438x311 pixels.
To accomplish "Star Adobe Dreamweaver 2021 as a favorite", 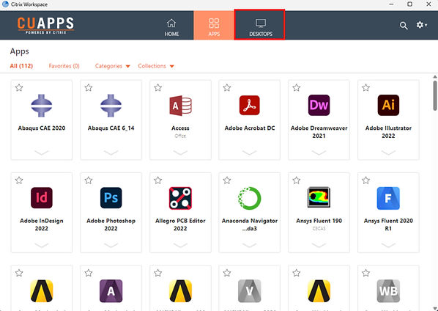I will [297, 87].
